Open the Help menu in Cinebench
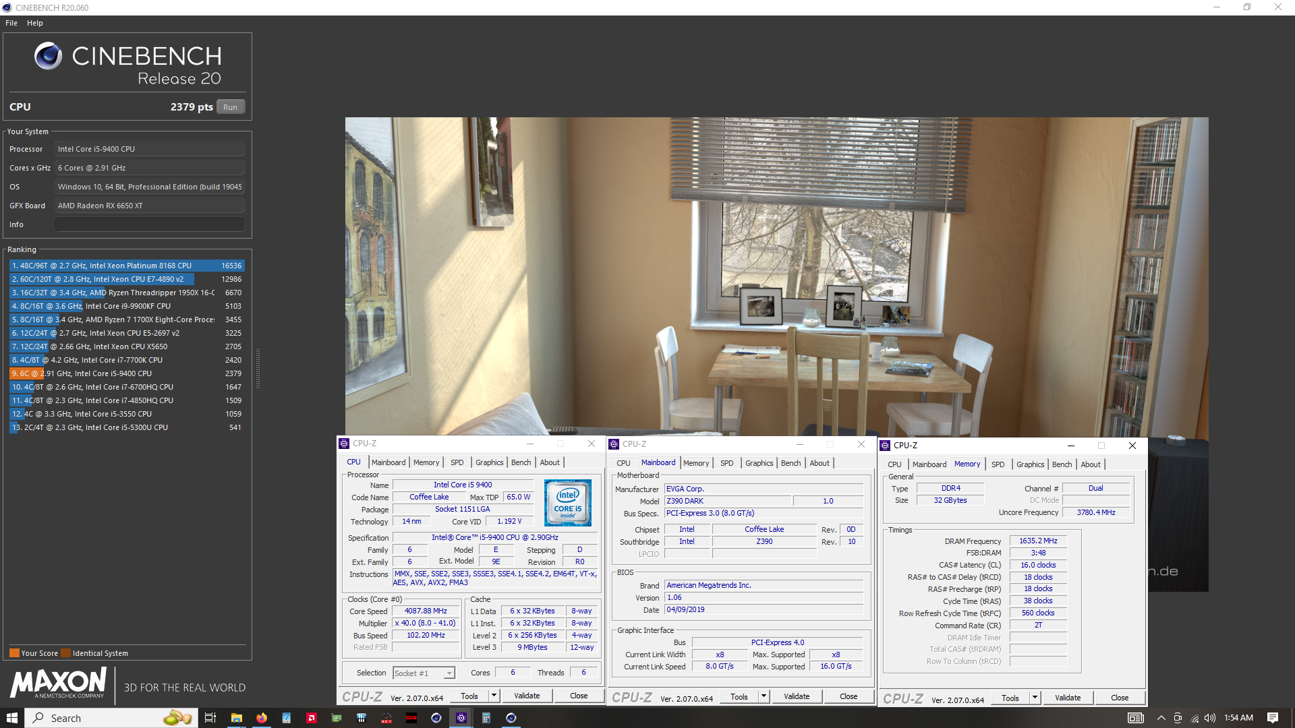 [35, 23]
